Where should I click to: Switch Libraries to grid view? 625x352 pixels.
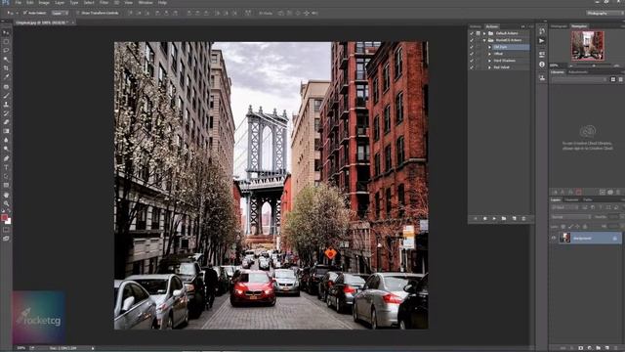coord(613,80)
